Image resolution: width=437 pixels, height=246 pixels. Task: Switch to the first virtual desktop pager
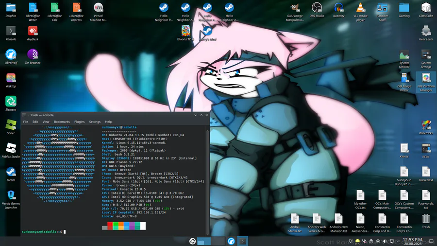204,241
